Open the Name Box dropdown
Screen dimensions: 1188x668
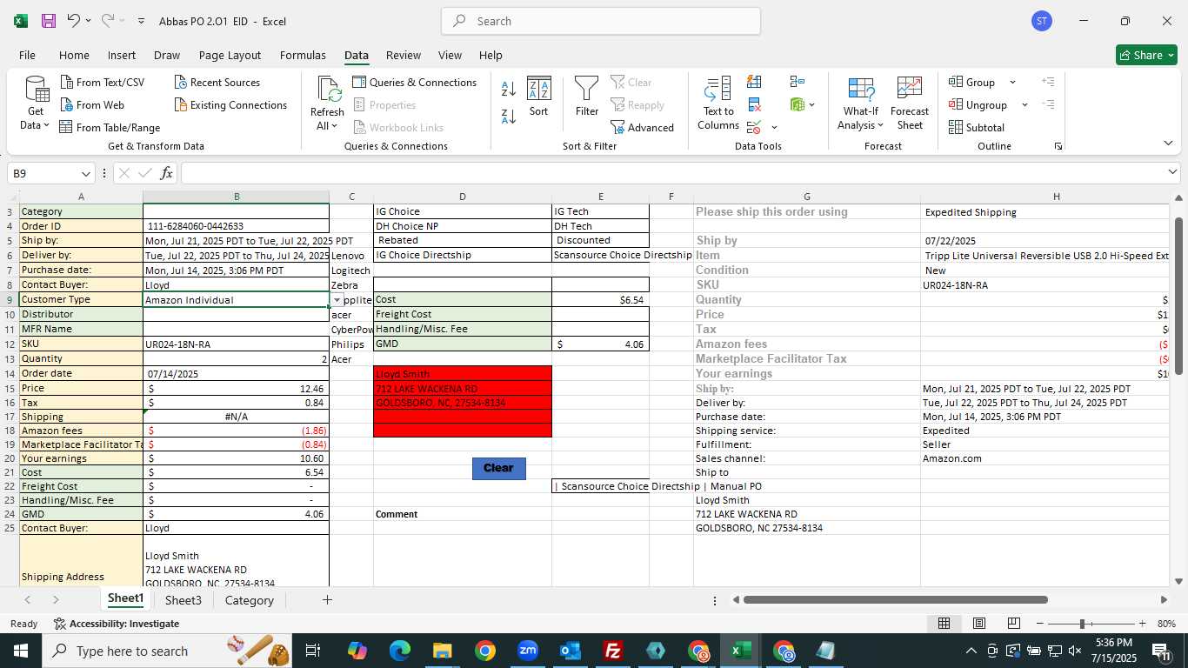(x=85, y=173)
